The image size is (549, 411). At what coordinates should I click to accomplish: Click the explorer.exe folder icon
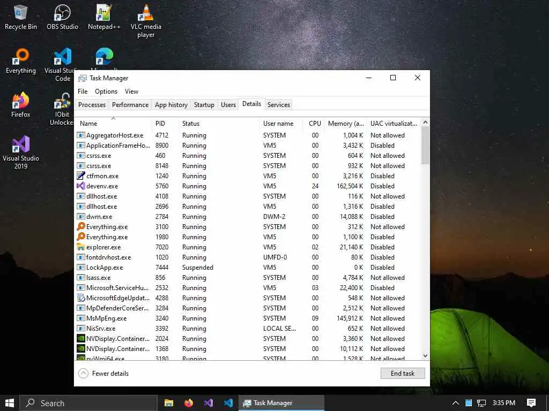81,247
